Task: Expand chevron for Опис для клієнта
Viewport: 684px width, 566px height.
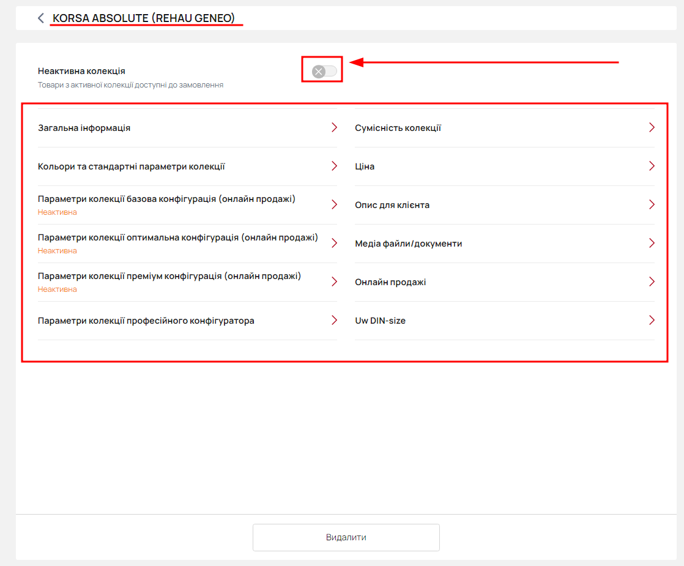Action: [x=652, y=204]
